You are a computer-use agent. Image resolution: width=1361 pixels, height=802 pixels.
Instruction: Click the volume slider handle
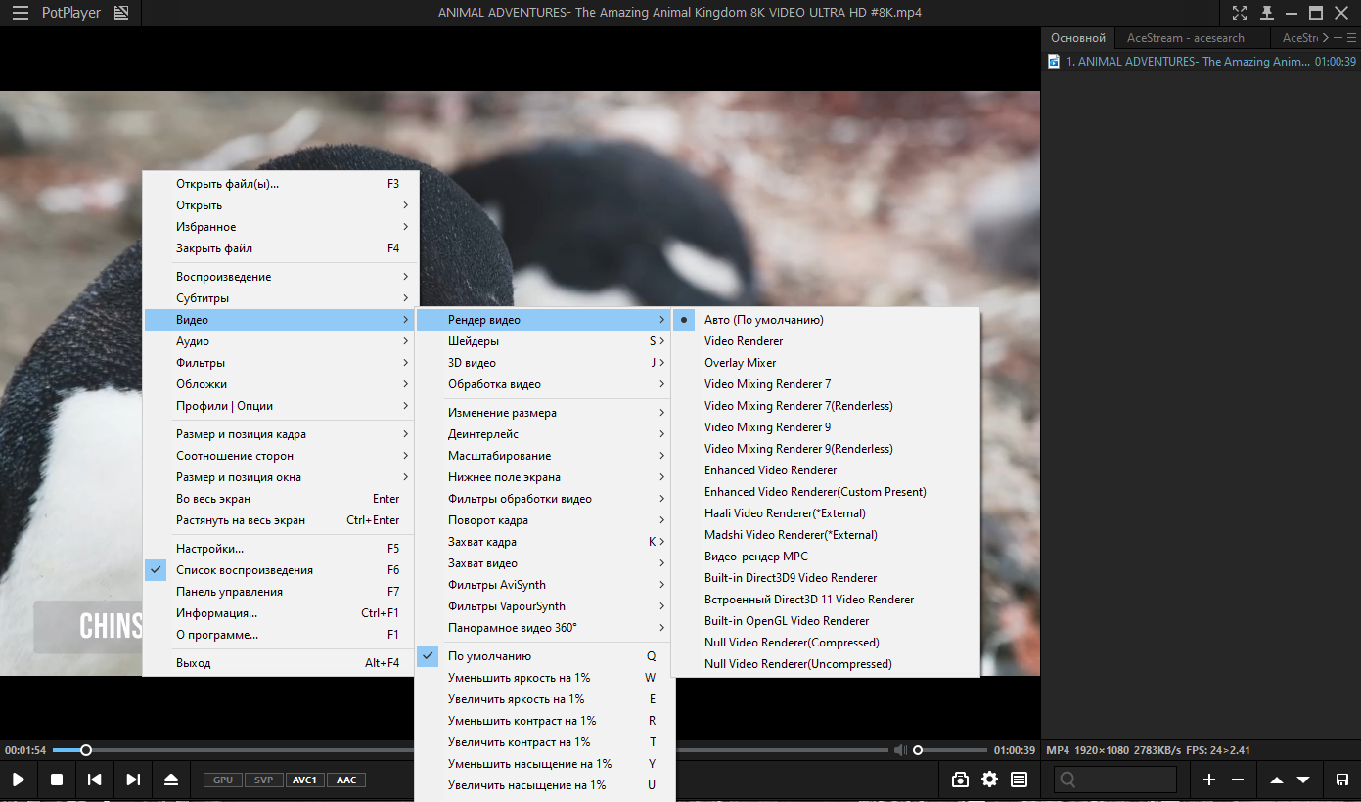(x=918, y=750)
